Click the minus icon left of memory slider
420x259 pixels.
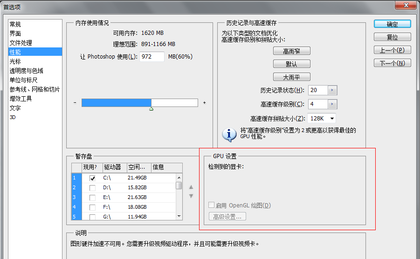(75, 103)
